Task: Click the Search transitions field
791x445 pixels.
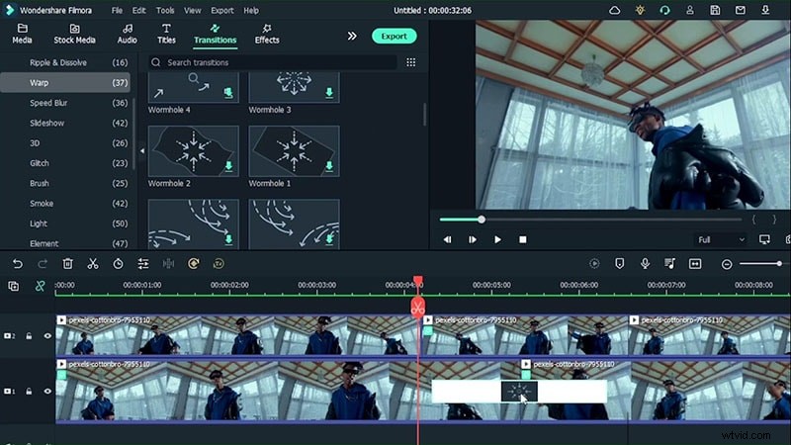Action: pyautogui.click(x=273, y=62)
